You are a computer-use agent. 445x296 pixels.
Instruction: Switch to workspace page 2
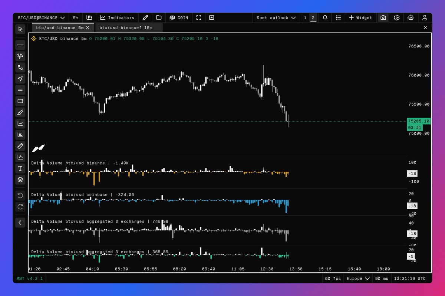pyautogui.click(x=313, y=17)
